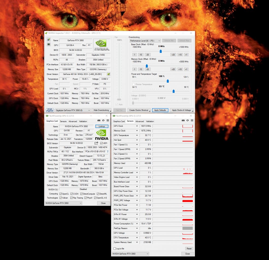Click NVIDIA logo in Inspector window
The height and width of the screenshot is (260, 269).
pos(102,45)
